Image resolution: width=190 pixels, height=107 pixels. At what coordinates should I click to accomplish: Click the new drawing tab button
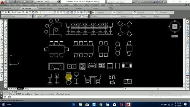pyautogui.click(x=111, y=8)
